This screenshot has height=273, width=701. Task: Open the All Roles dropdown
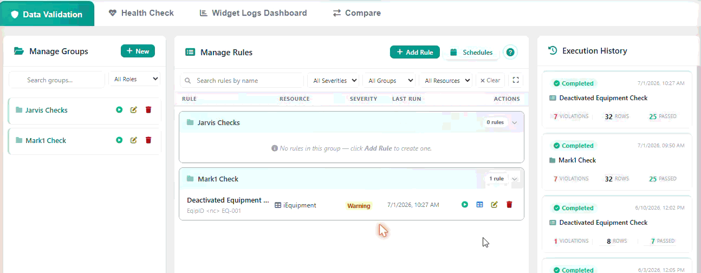(134, 79)
